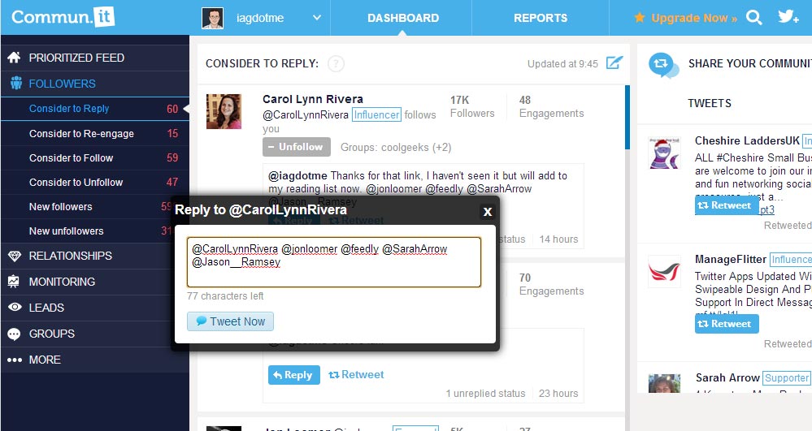
Task: Switch to the REPORTS tab
Action: click(541, 18)
